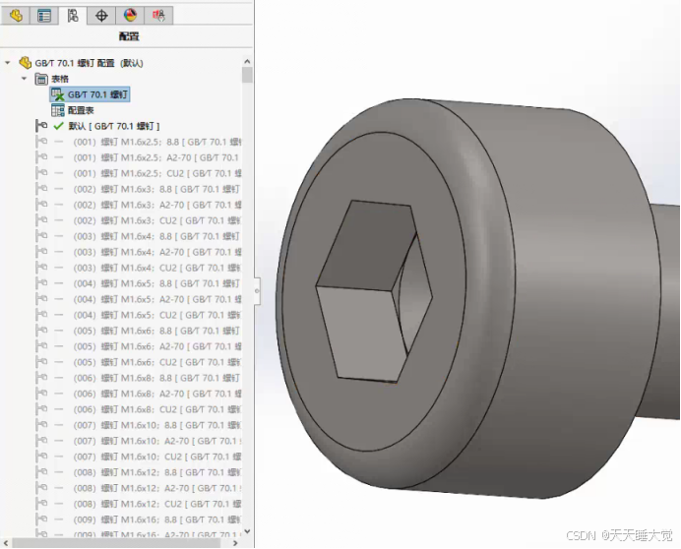681x549 pixels.
Task: Click the panel collapse handle on the splitter
Action: [x=257, y=290]
